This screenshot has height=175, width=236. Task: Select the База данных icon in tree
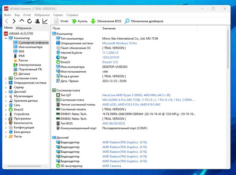(x=11, y=132)
